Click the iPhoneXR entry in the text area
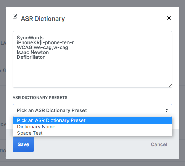 [28, 42]
